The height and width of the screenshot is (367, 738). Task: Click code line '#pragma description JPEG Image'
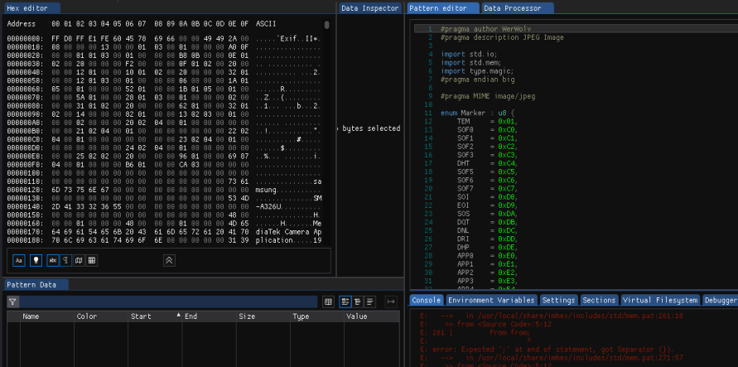click(x=502, y=37)
